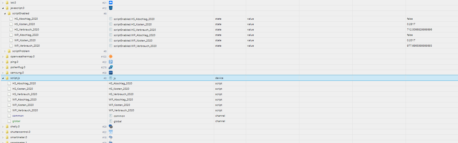Expand the smartmeter.0 node
Image resolution: width=458 pixels, height=143 pixels.
3,137
